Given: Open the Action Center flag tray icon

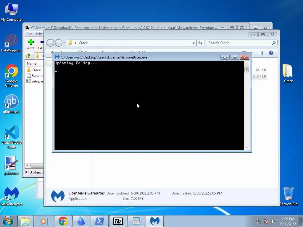Looking at the screenshot, I should [x=266, y=221].
